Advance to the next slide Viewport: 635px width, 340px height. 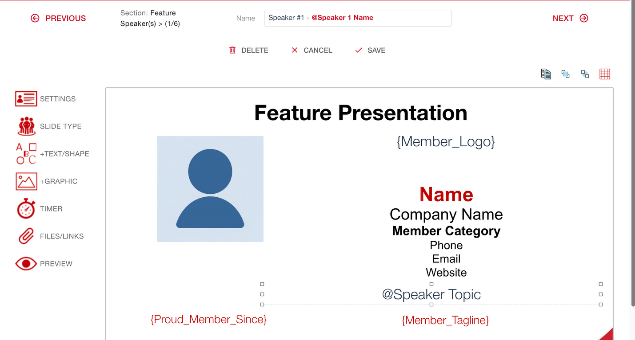point(571,18)
